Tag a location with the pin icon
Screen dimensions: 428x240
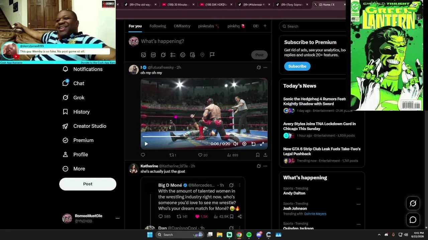pyautogui.click(x=202, y=55)
